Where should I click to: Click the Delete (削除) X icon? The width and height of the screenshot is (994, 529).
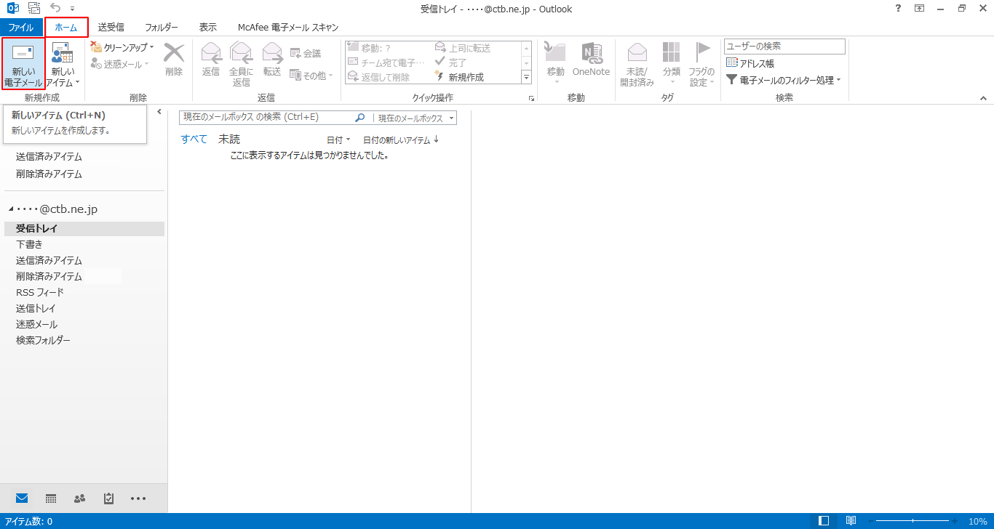[174, 59]
